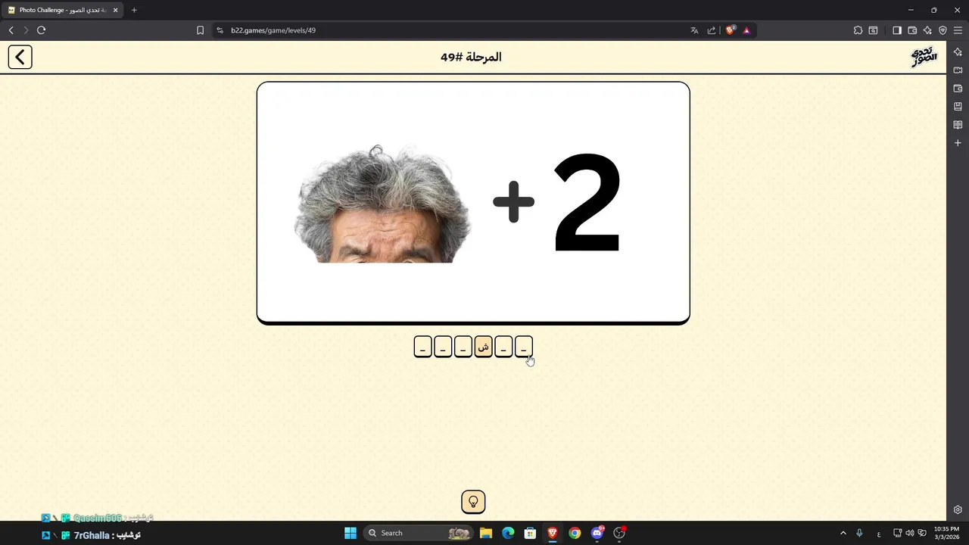Image resolution: width=969 pixels, height=545 pixels.
Task: Open Leo AI in the sidebar
Action: pos(958,51)
